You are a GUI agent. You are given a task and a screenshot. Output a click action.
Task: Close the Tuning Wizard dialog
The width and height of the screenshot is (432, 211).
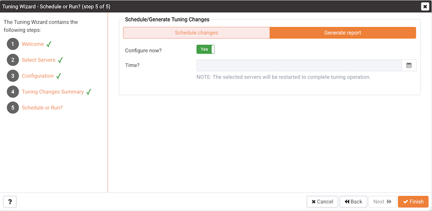425,6
